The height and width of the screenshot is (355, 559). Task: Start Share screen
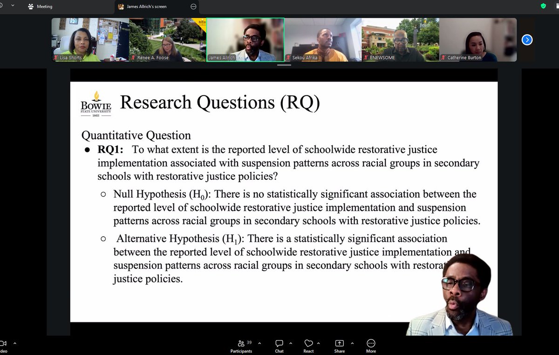pyautogui.click(x=339, y=346)
